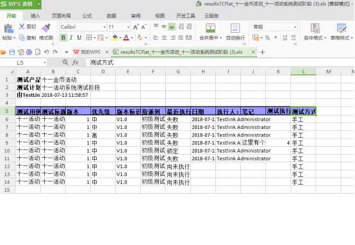
Task: Click the increase font size icon
Action: [136, 27]
